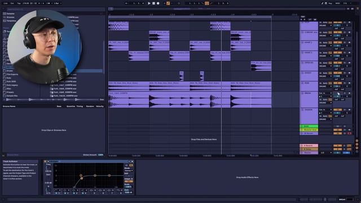Image resolution: width=361 pixels, height=203 pixels.
Task: Select the Master track header
Action: click(309, 153)
